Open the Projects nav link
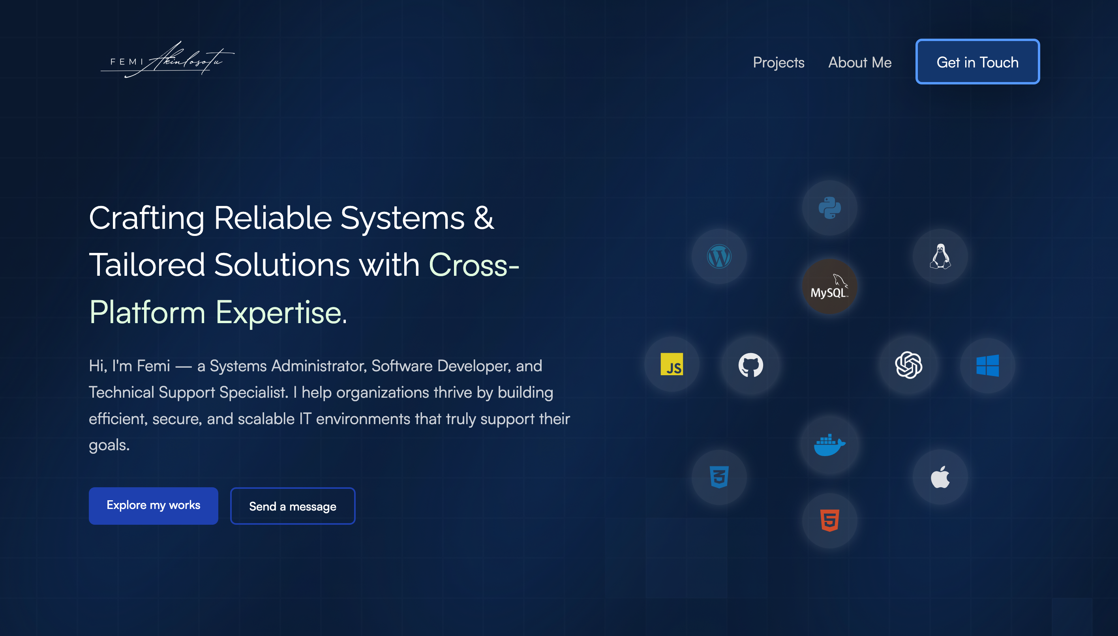Image resolution: width=1118 pixels, height=636 pixels. (x=778, y=62)
